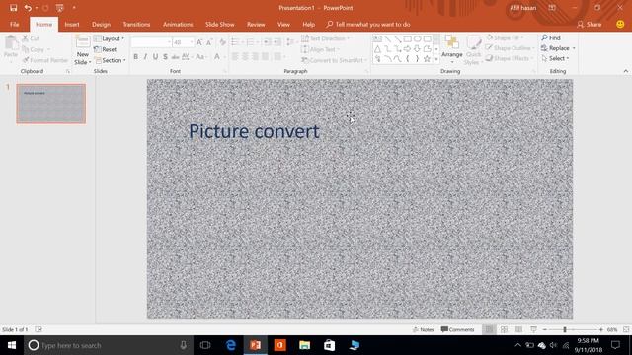Launch Microsoft Edge from the taskbar

[x=231, y=345]
